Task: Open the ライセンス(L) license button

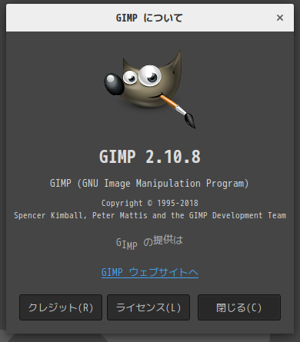Action: pyautogui.click(x=148, y=307)
